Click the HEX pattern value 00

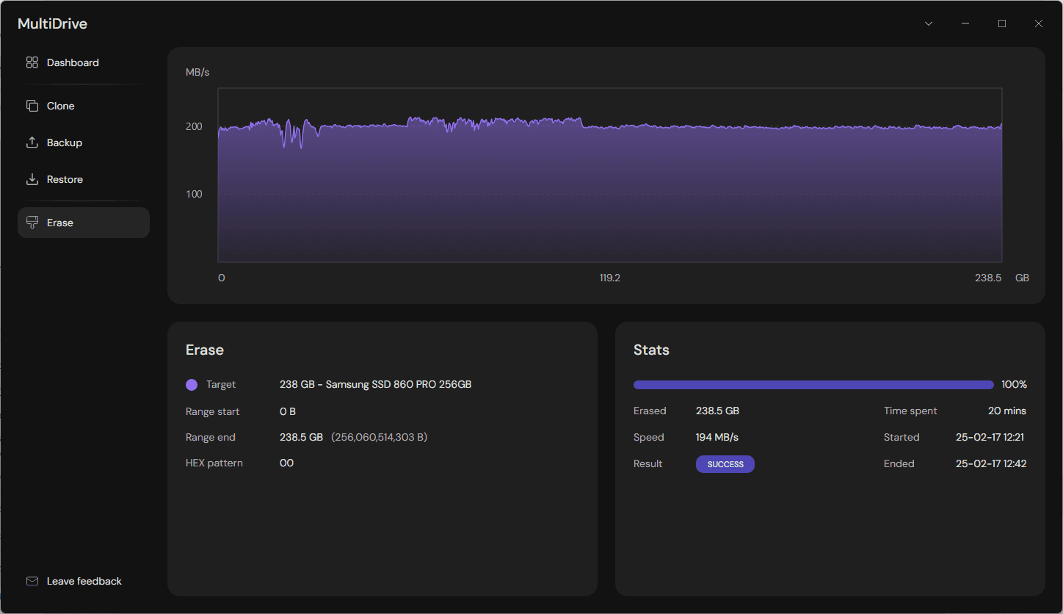(286, 463)
